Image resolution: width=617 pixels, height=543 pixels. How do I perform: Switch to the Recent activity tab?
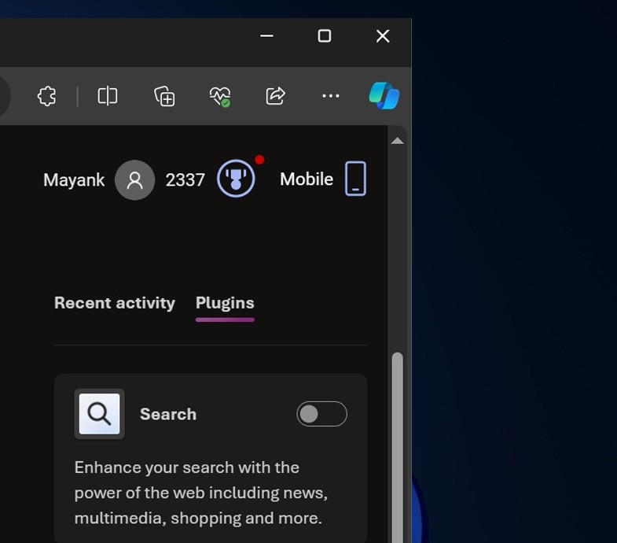click(x=115, y=303)
